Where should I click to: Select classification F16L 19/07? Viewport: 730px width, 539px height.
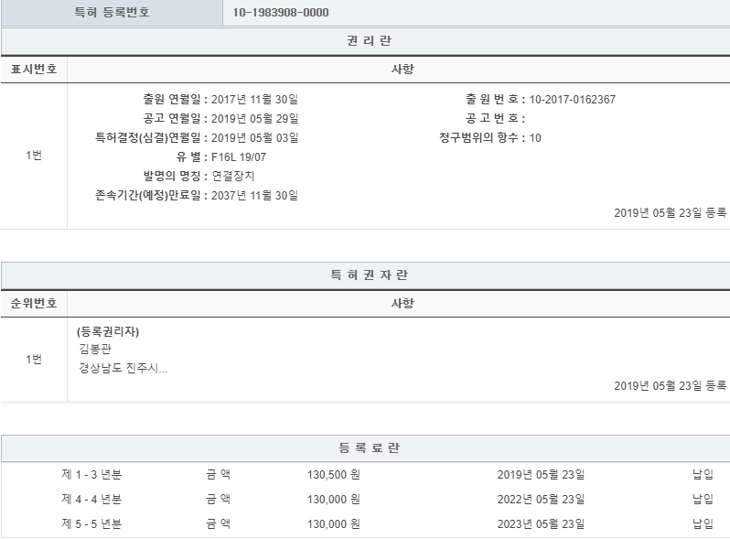239,157
